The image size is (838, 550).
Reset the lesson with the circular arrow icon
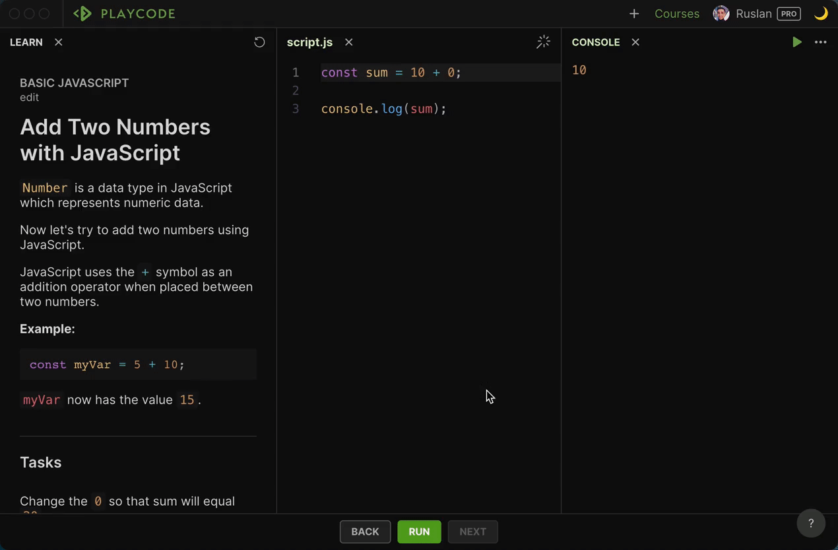click(259, 42)
